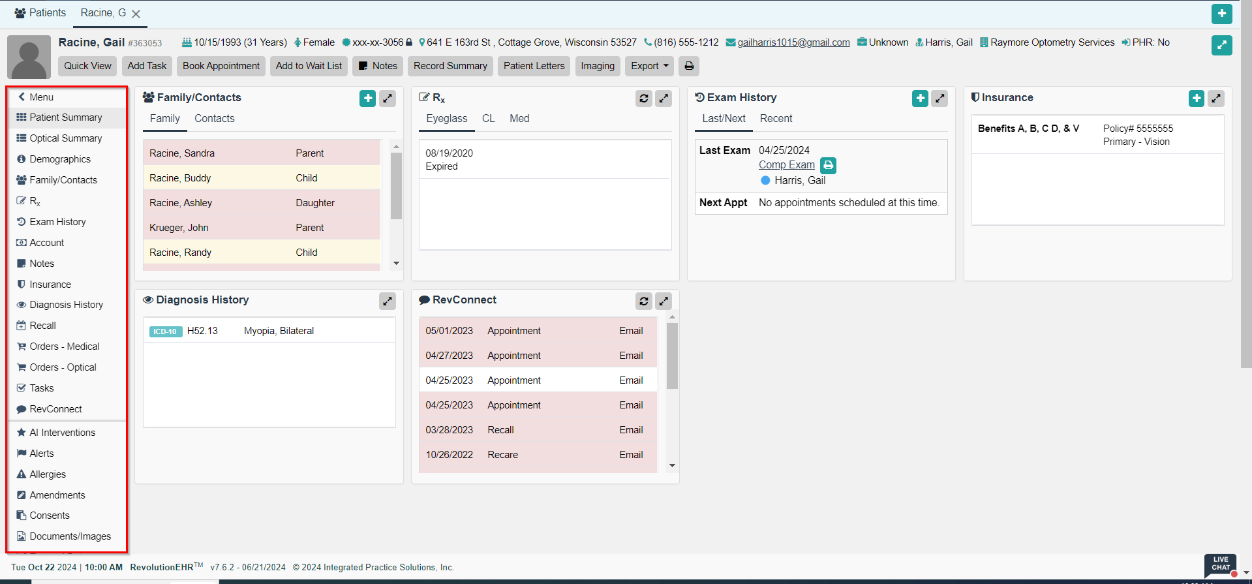Open the patient email address link
1252x584 pixels.
[x=793, y=42]
